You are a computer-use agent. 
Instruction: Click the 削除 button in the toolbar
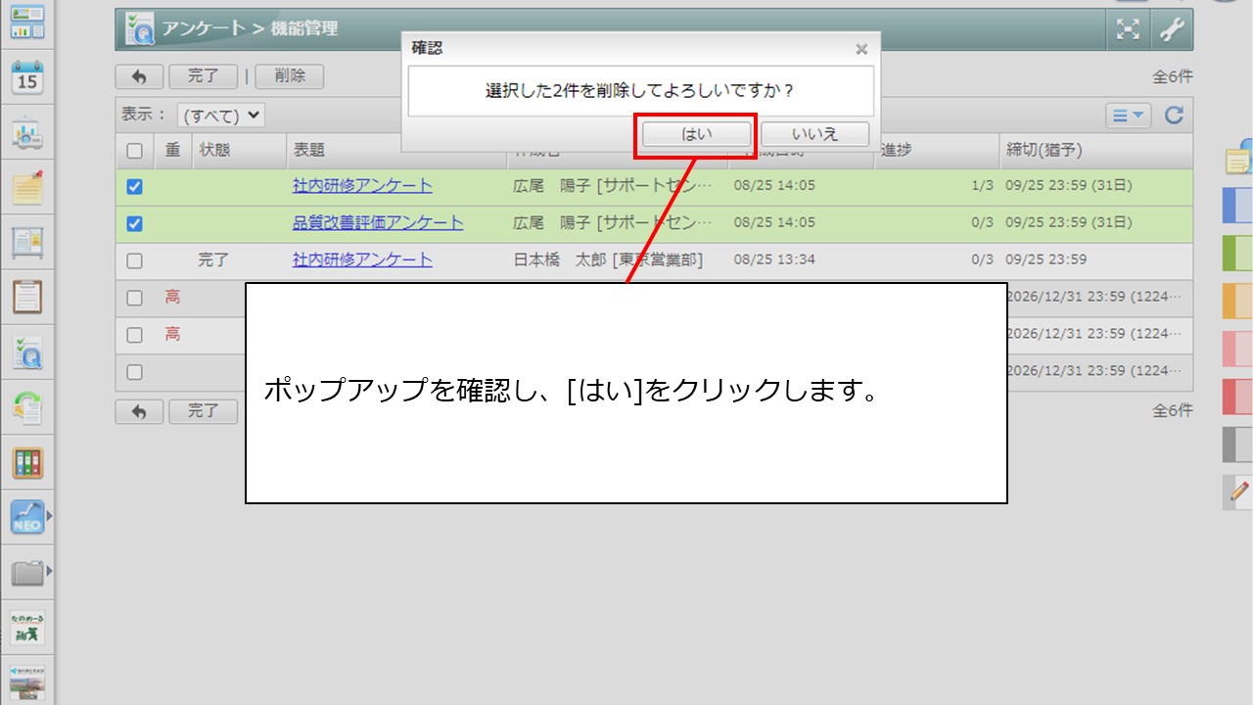tap(290, 76)
